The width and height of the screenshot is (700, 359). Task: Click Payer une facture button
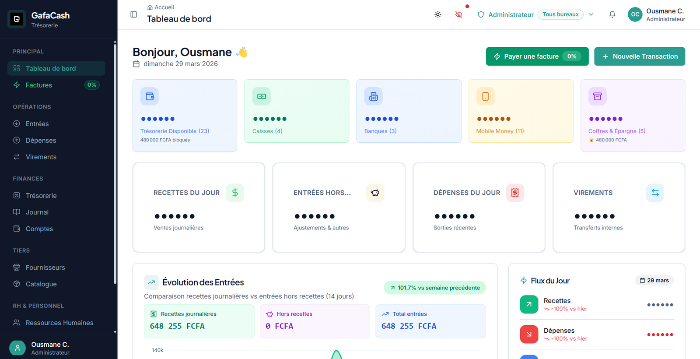537,56
